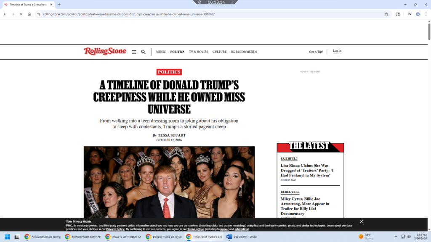Show hidden system tray icons
The width and height of the screenshot is (431, 242).
coord(396,237)
